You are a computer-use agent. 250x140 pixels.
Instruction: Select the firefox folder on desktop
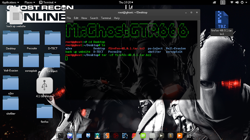coord(45,114)
